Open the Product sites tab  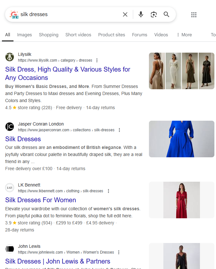tap(111, 35)
